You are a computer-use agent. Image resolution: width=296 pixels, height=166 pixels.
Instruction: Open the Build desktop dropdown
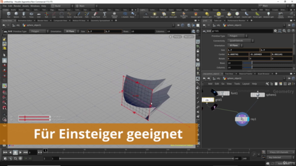click(x=62, y=6)
